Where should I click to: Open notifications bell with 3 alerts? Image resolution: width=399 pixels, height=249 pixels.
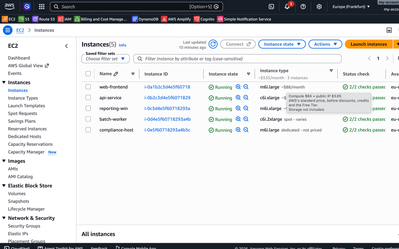tap(287, 6)
